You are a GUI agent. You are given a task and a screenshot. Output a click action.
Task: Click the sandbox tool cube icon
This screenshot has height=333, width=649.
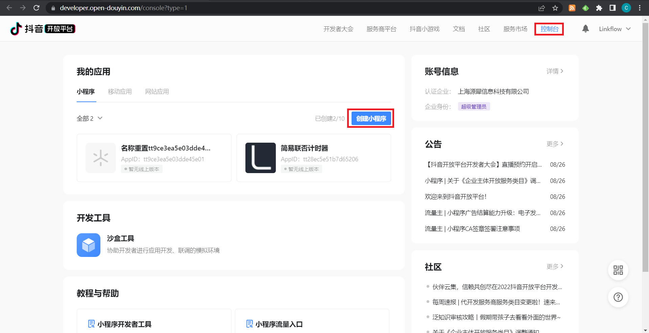pyautogui.click(x=89, y=245)
